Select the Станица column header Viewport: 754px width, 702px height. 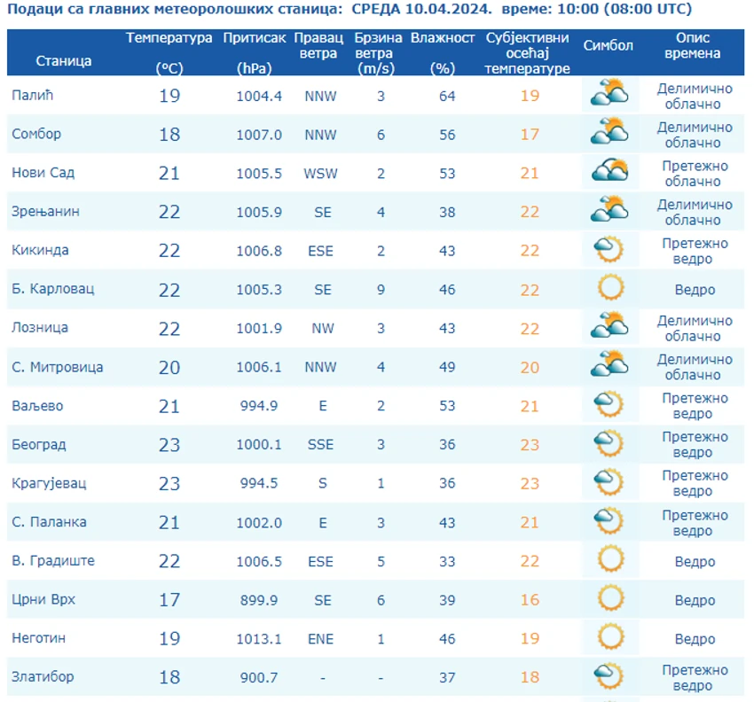coord(64,61)
